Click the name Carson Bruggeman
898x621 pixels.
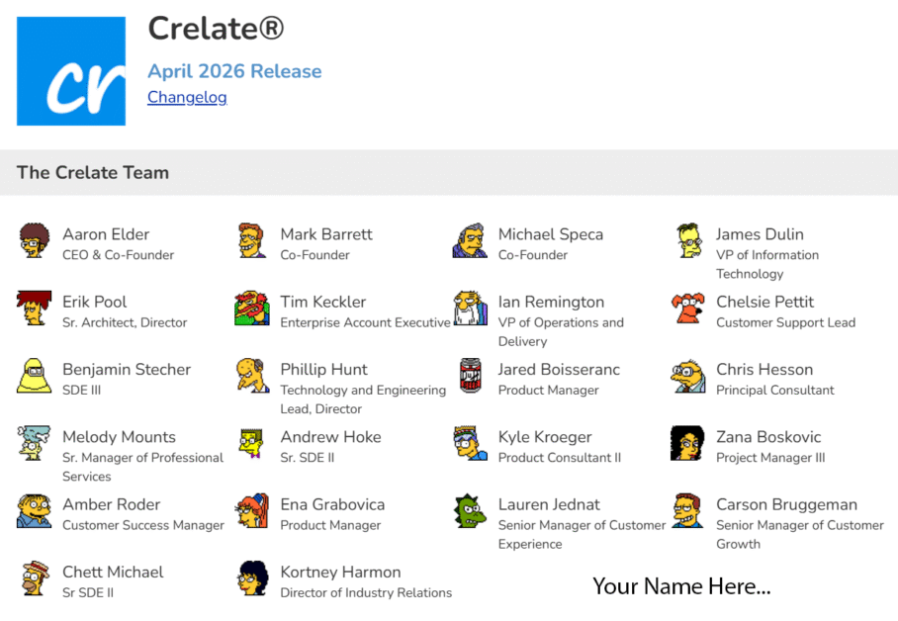(x=787, y=504)
